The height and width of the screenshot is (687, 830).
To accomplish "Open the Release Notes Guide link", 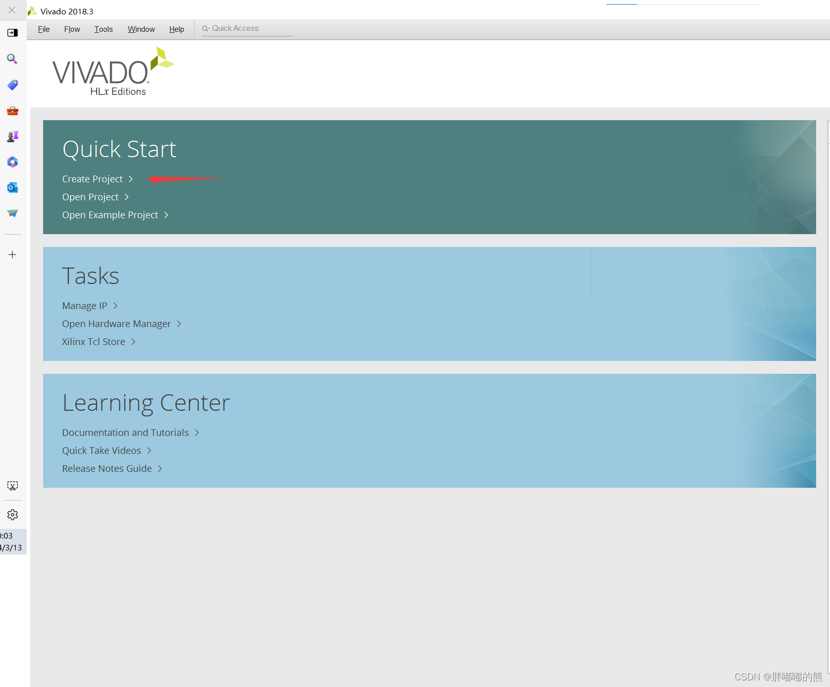I will [107, 469].
